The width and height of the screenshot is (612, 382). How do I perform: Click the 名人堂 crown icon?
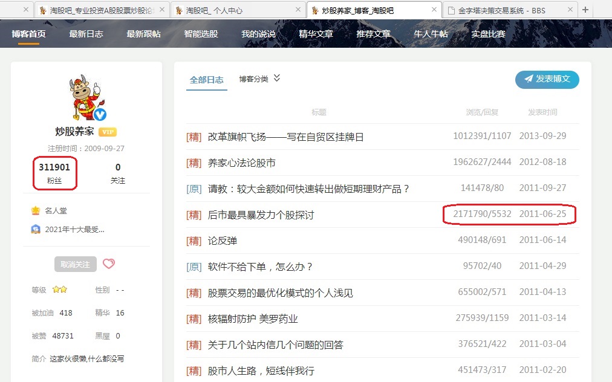[x=36, y=211]
